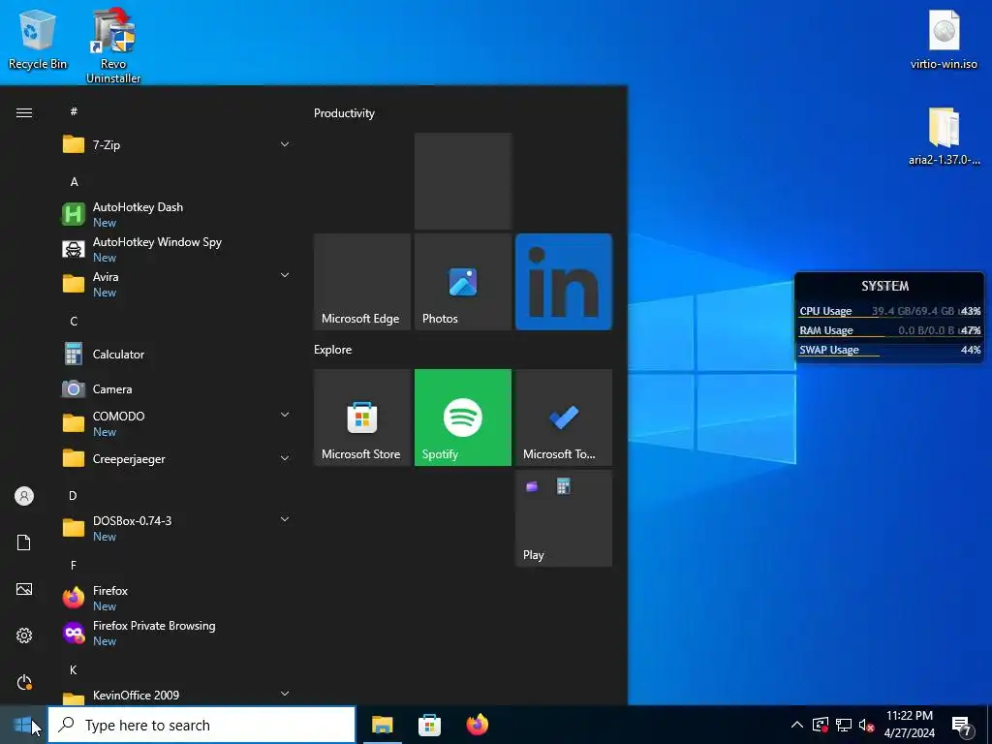Launch the Spotify tile
Viewport: 992px width, 744px height.
point(463,418)
